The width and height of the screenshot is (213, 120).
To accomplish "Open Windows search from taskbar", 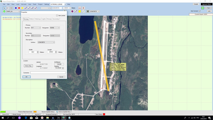I will coord(8,118).
